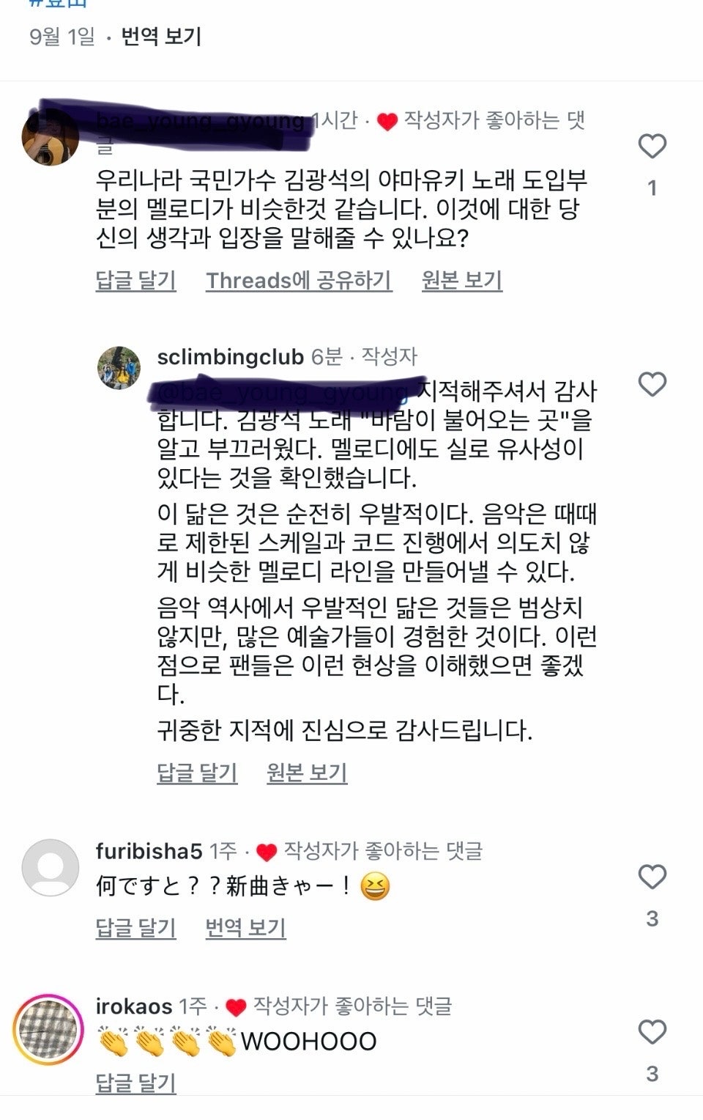This screenshot has width=703, height=1120.
Task: Like the furibisha5 comment
Action: (x=652, y=877)
